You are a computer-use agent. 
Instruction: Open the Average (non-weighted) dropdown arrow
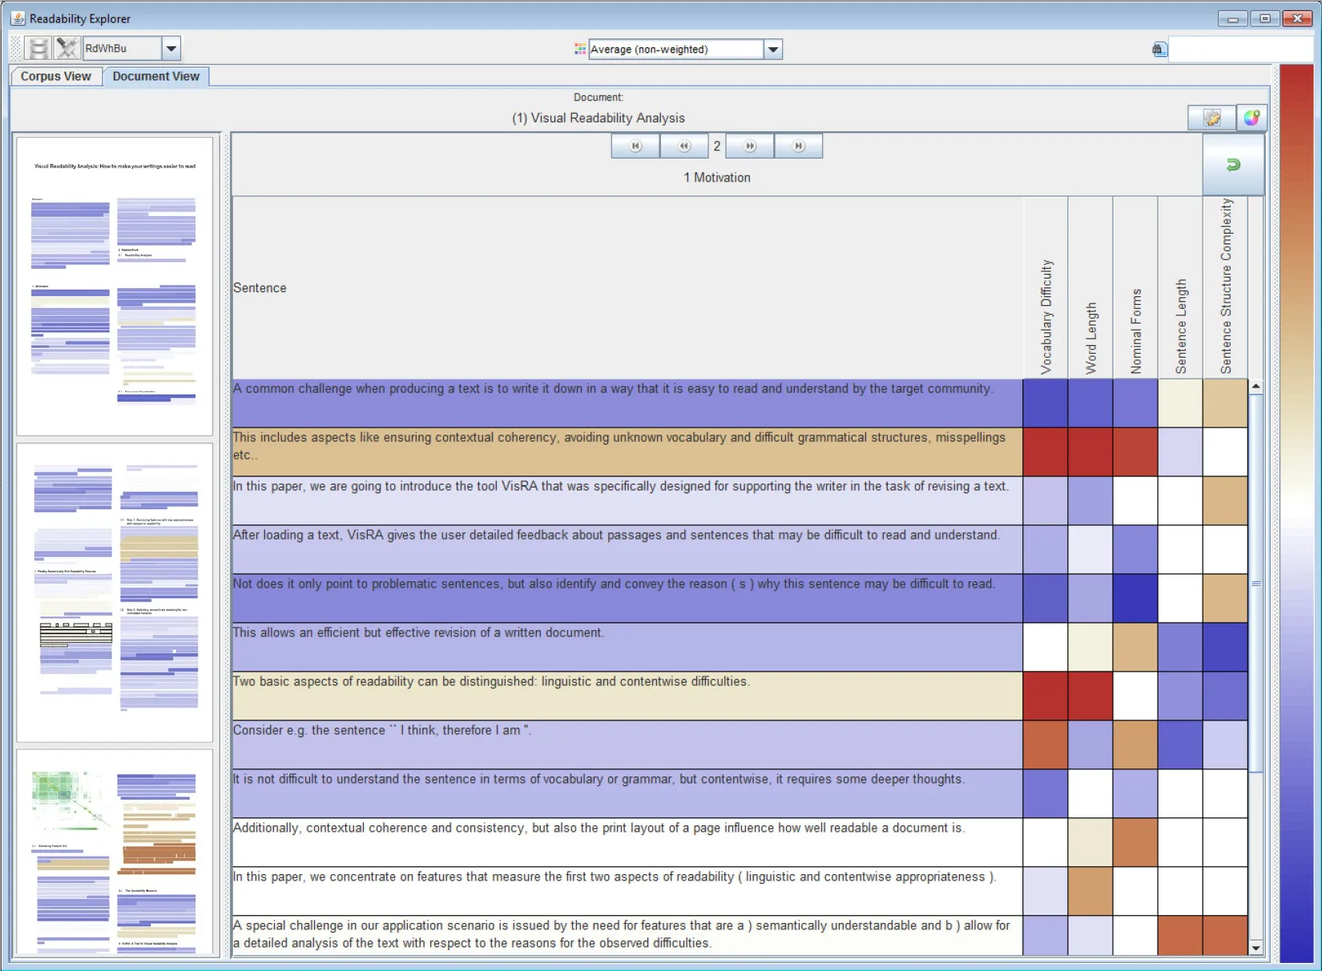point(772,50)
